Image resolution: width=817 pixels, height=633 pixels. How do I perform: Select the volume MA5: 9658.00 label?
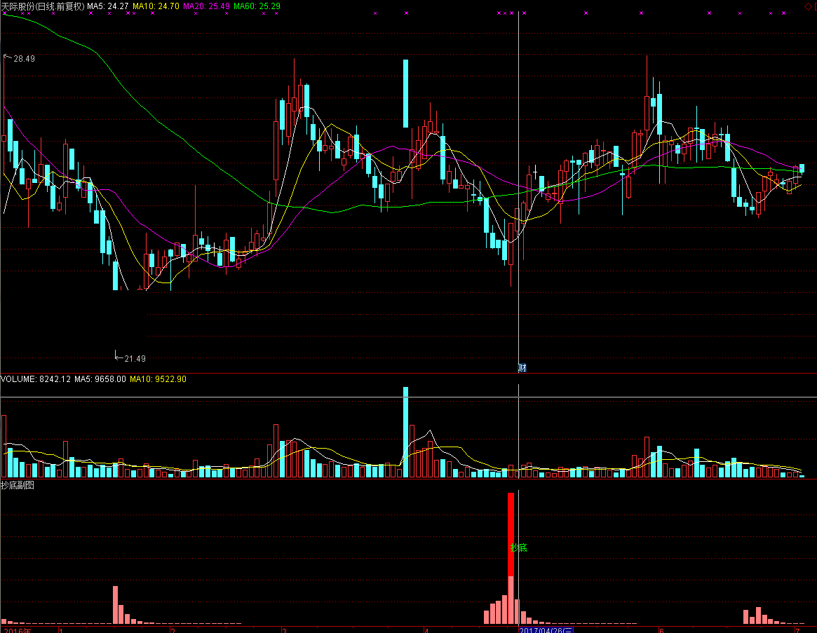(100, 379)
